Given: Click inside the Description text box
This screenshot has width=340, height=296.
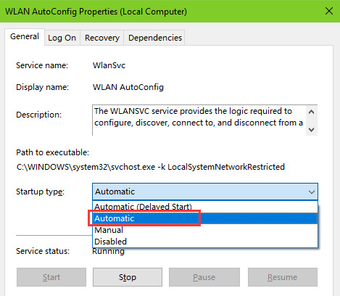Looking at the screenshot, I should (x=199, y=120).
